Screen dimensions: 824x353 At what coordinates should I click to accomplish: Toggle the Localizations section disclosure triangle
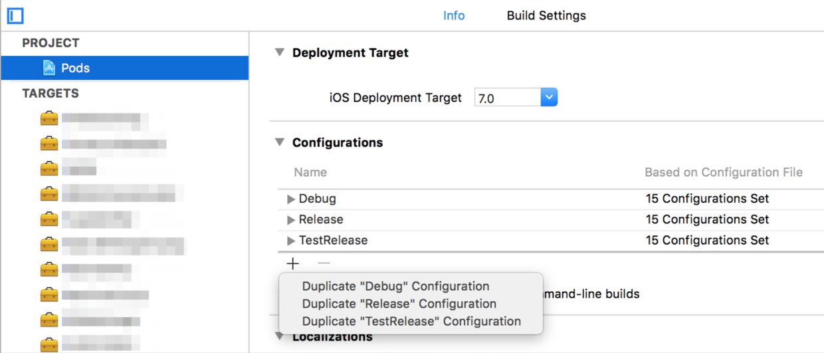[x=280, y=336]
